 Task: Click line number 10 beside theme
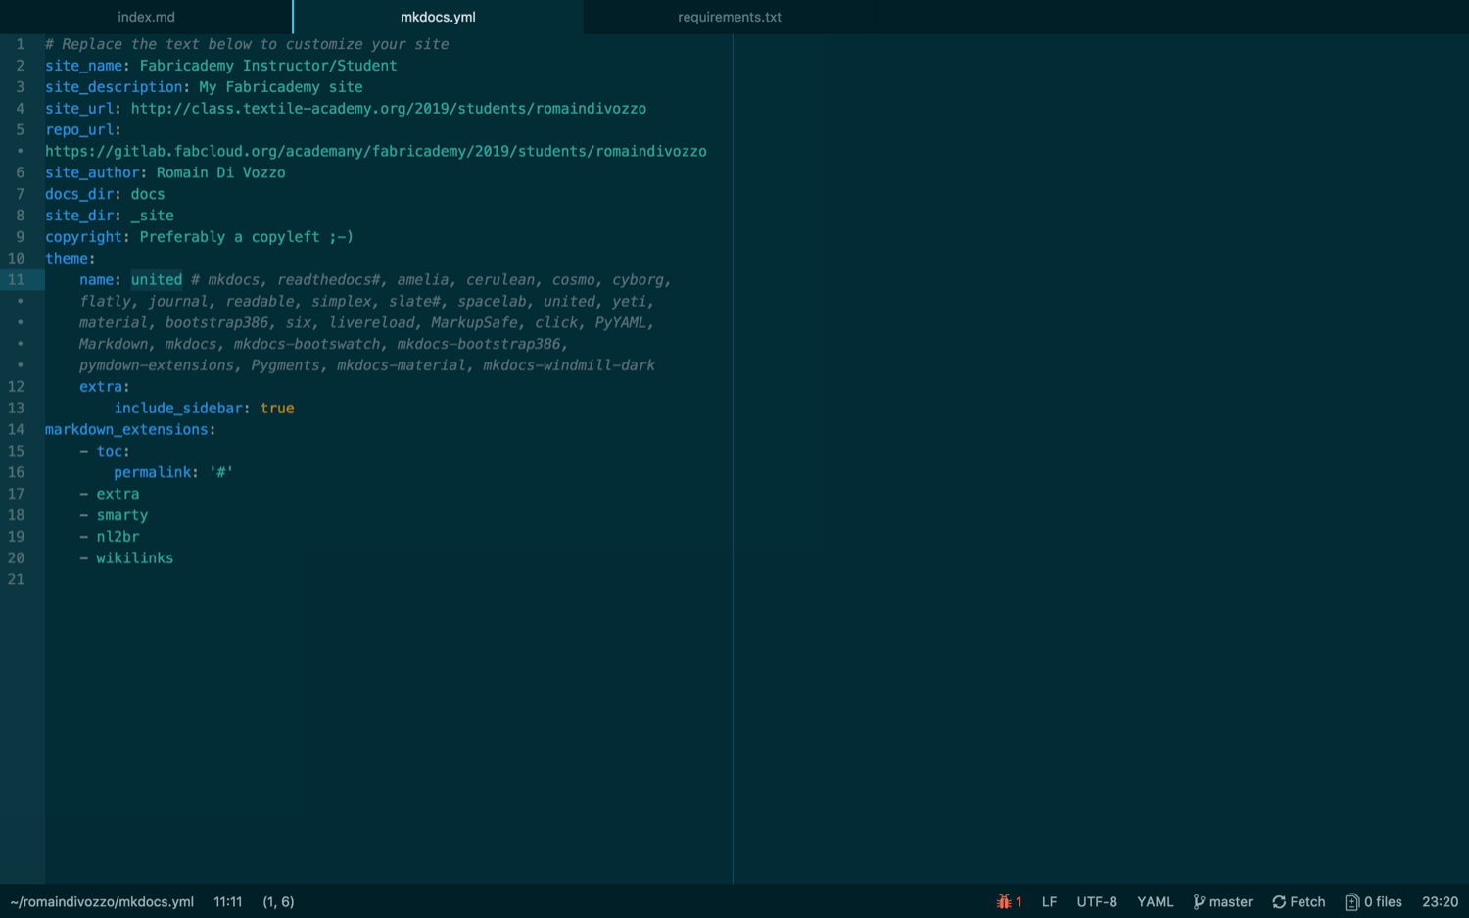coord(17,259)
